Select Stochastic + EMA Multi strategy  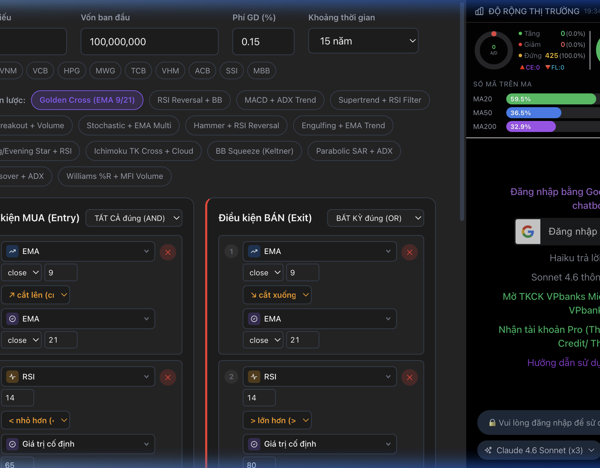pyautogui.click(x=129, y=125)
